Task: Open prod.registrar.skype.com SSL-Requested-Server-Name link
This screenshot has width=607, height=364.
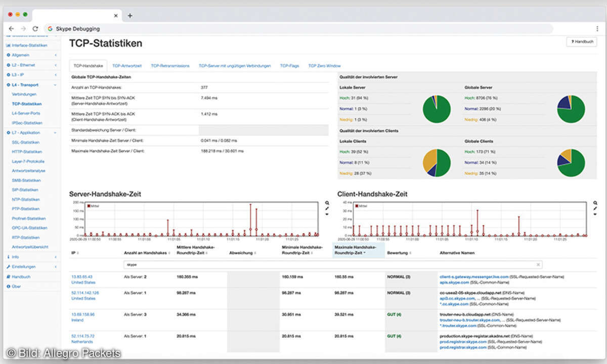Action: (463, 341)
